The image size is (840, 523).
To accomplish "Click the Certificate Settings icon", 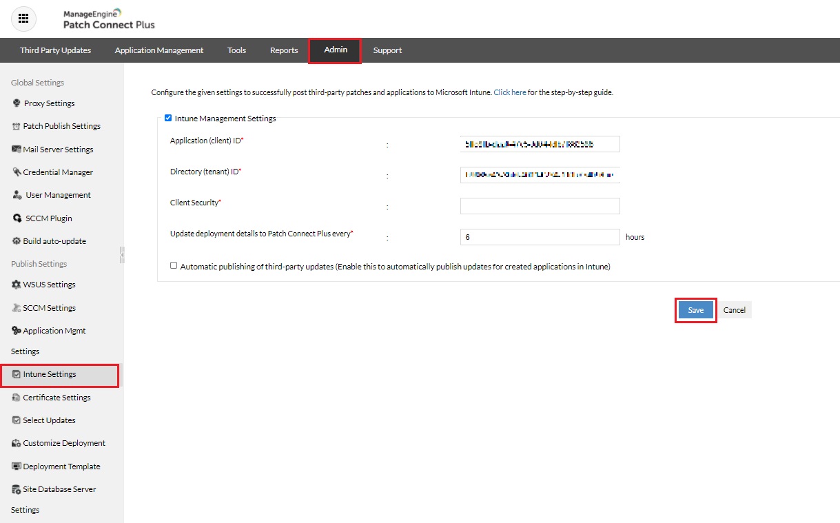I will pos(17,398).
